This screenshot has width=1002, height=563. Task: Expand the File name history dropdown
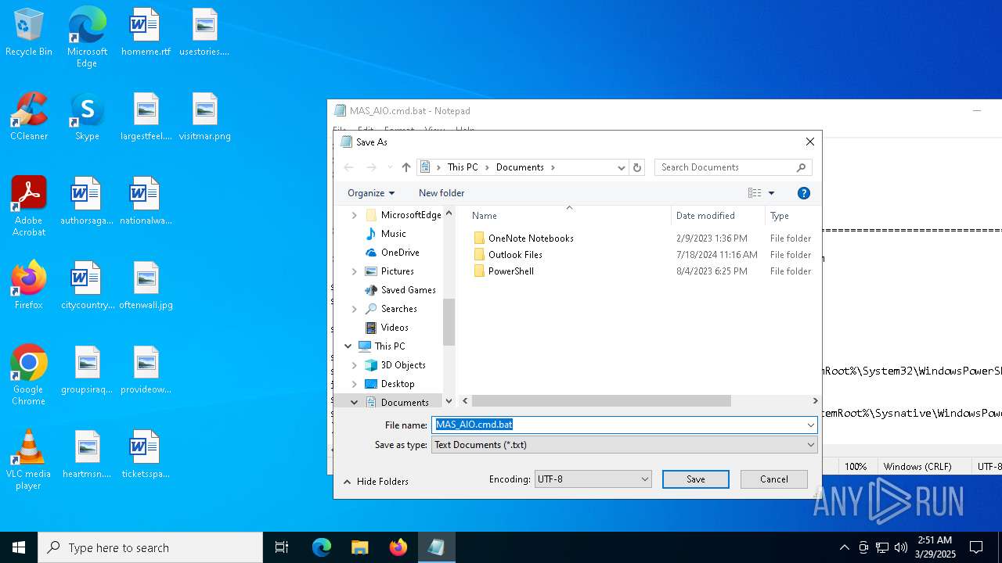810,425
